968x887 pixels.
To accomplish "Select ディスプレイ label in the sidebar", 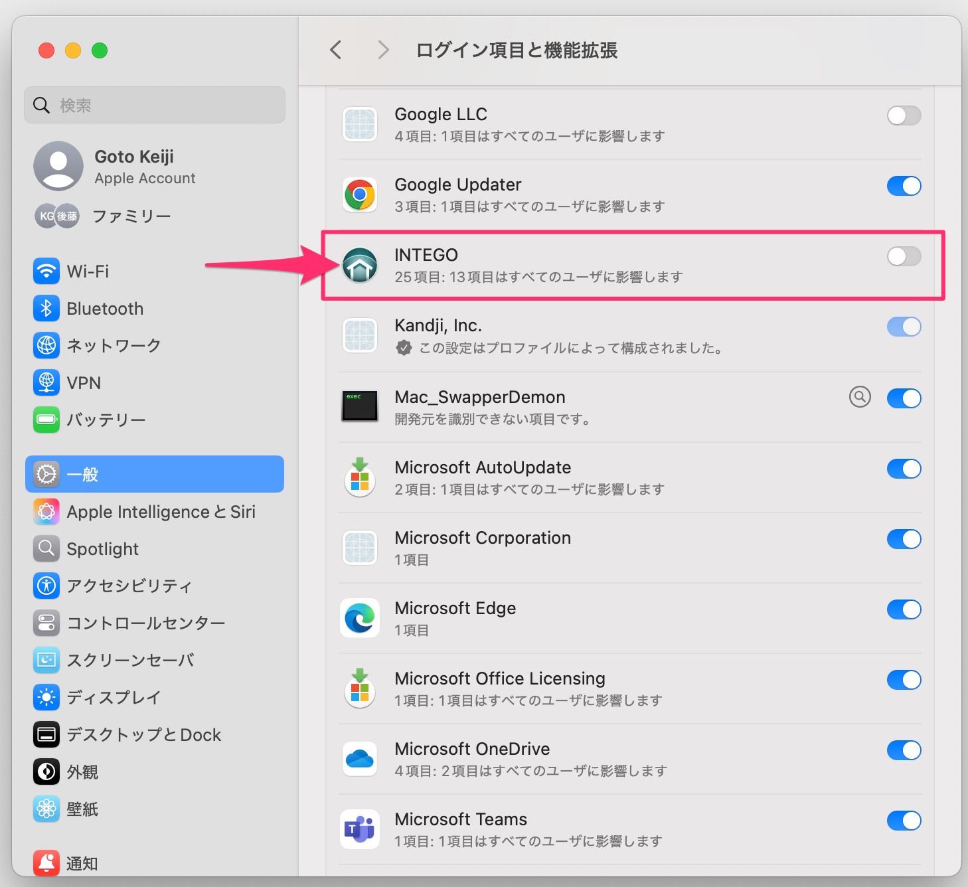I will tap(114, 697).
